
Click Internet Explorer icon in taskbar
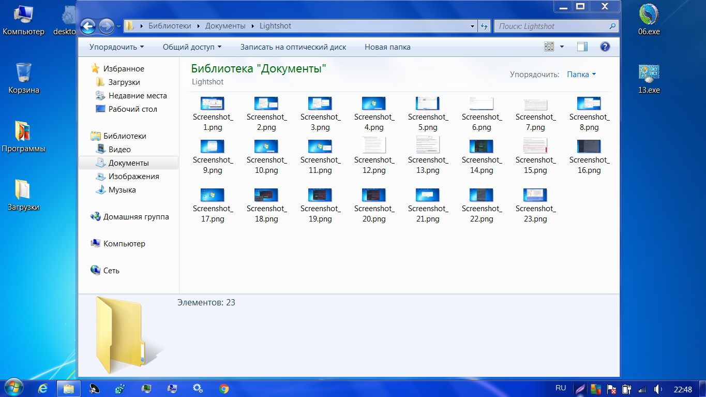[43, 388]
